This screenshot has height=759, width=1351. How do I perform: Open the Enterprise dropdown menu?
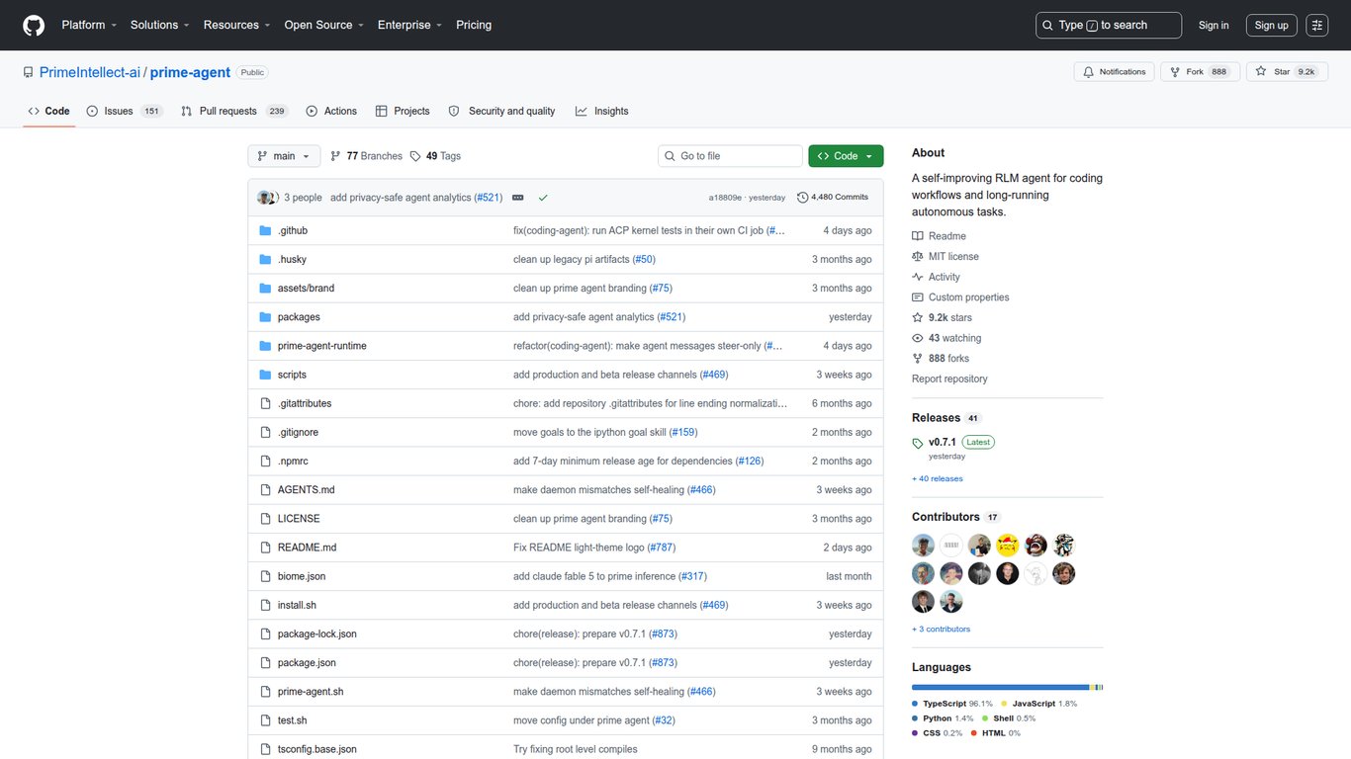(x=409, y=25)
